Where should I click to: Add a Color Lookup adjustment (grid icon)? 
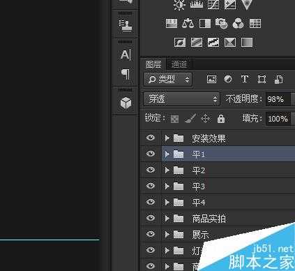click(255, 23)
